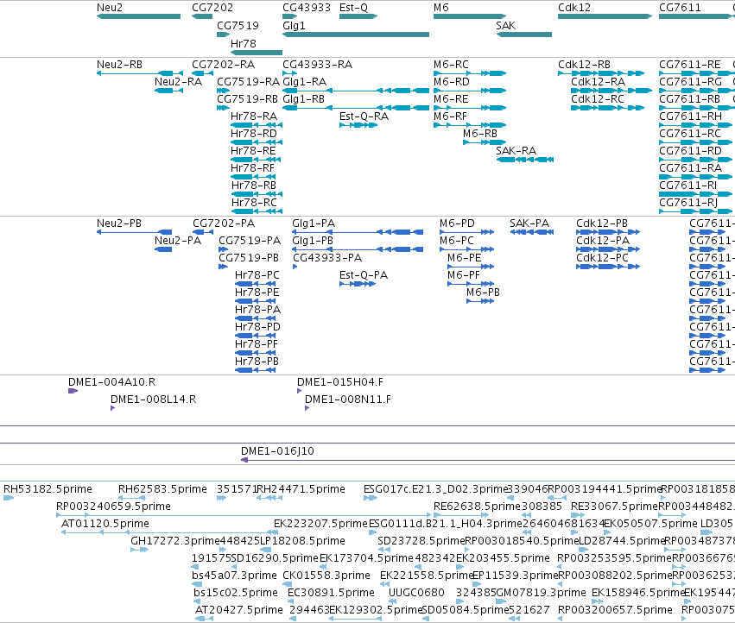Select the CG7611 gene
This screenshot has height=623, width=735.
tap(696, 16)
